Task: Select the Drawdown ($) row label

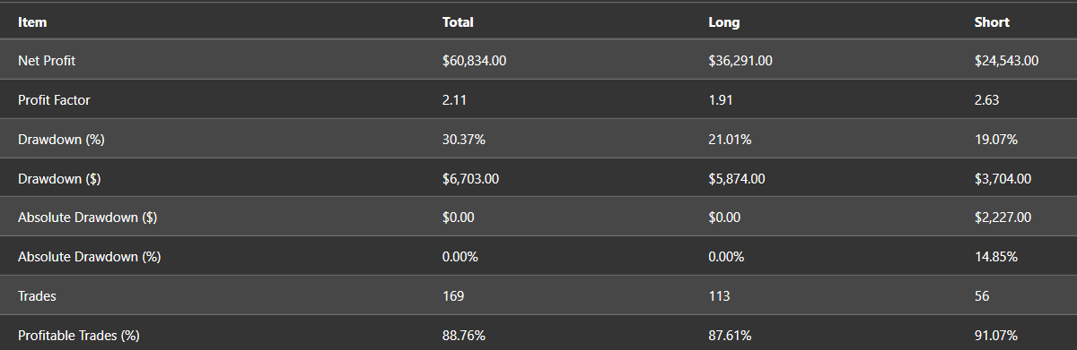Action: pos(59,179)
